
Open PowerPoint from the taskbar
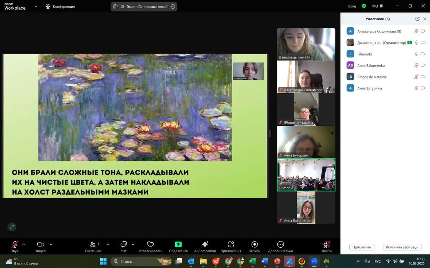click(x=277, y=261)
